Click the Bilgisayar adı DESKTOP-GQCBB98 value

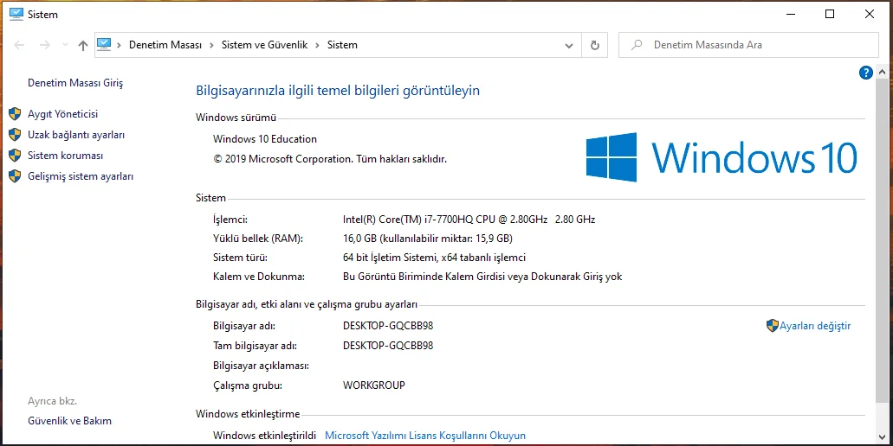click(x=388, y=326)
